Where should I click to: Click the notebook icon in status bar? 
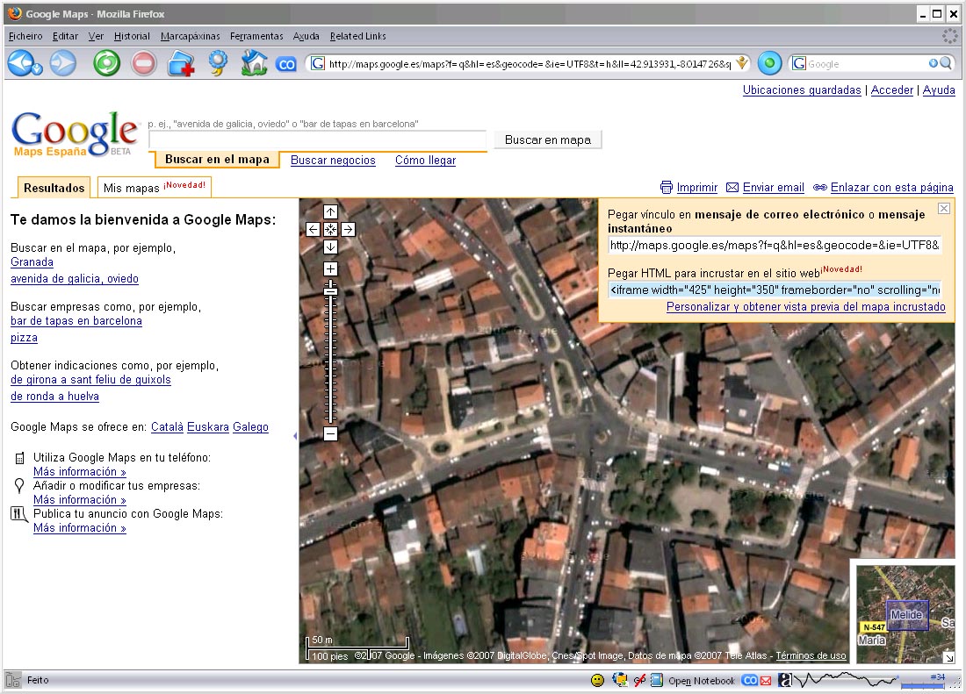[657, 680]
